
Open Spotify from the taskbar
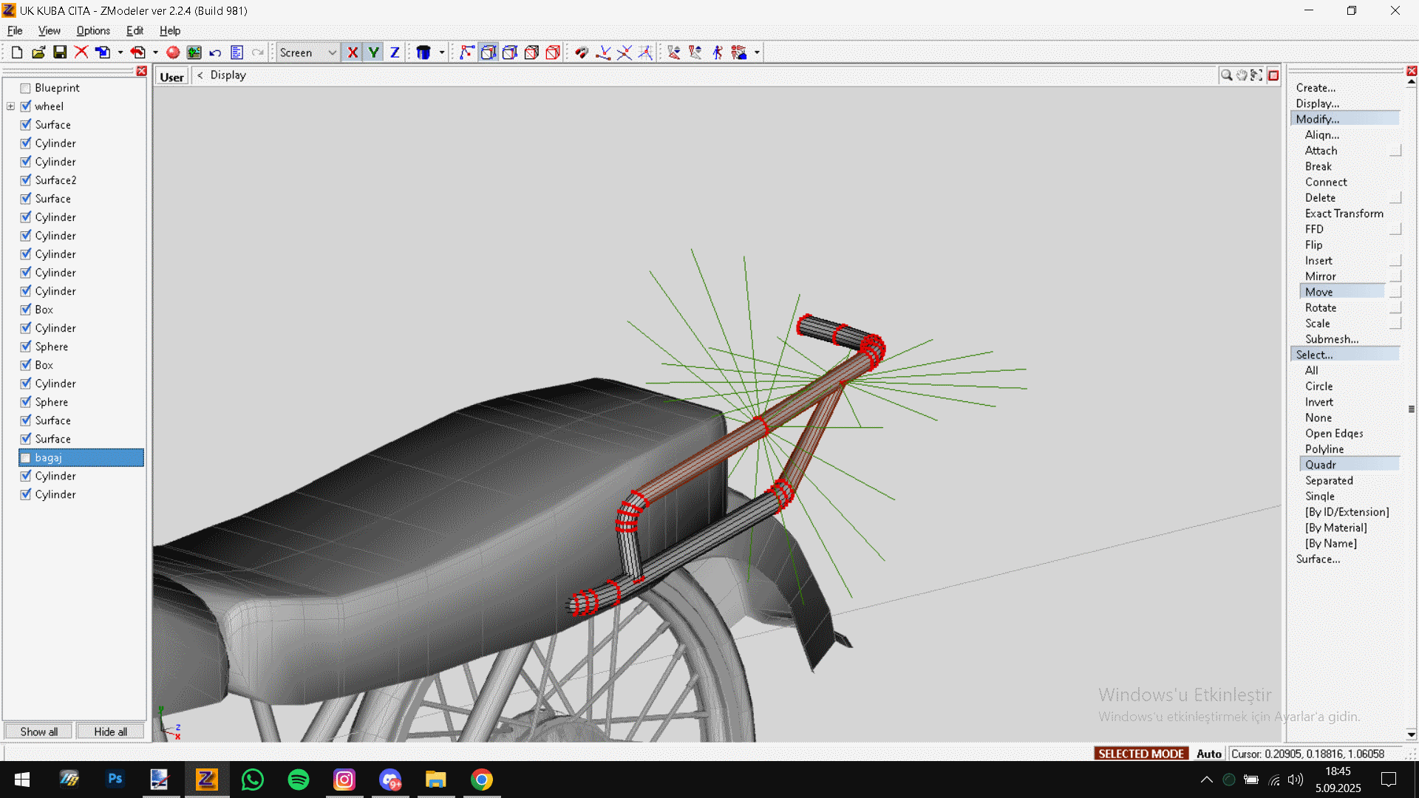tap(299, 780)
